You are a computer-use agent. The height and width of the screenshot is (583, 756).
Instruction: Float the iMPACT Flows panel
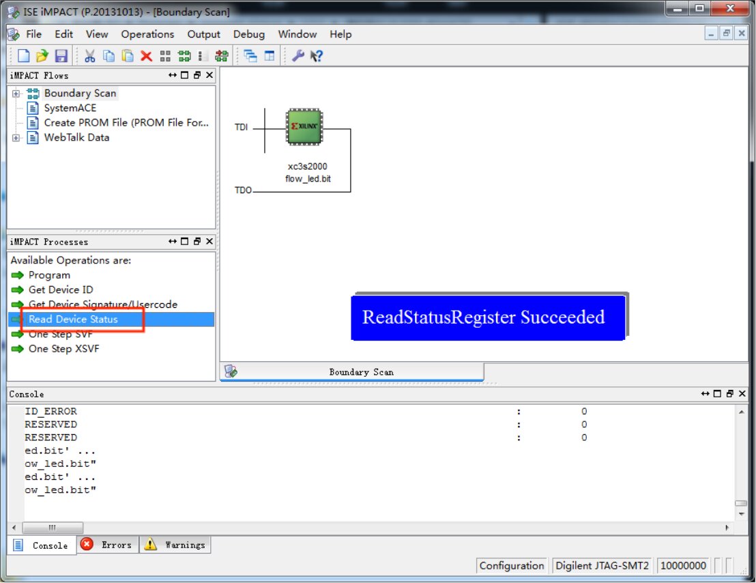point(197,75)
